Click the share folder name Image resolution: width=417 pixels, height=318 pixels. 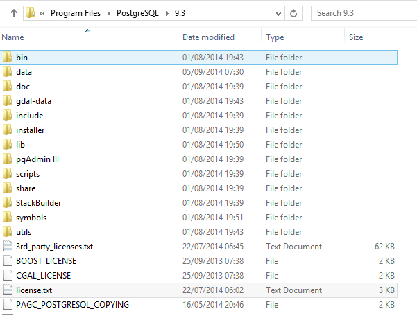[x=26, y=188]
